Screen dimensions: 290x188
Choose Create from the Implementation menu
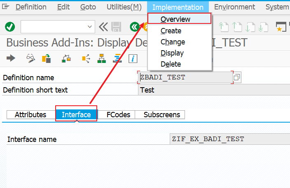(171, 31)
